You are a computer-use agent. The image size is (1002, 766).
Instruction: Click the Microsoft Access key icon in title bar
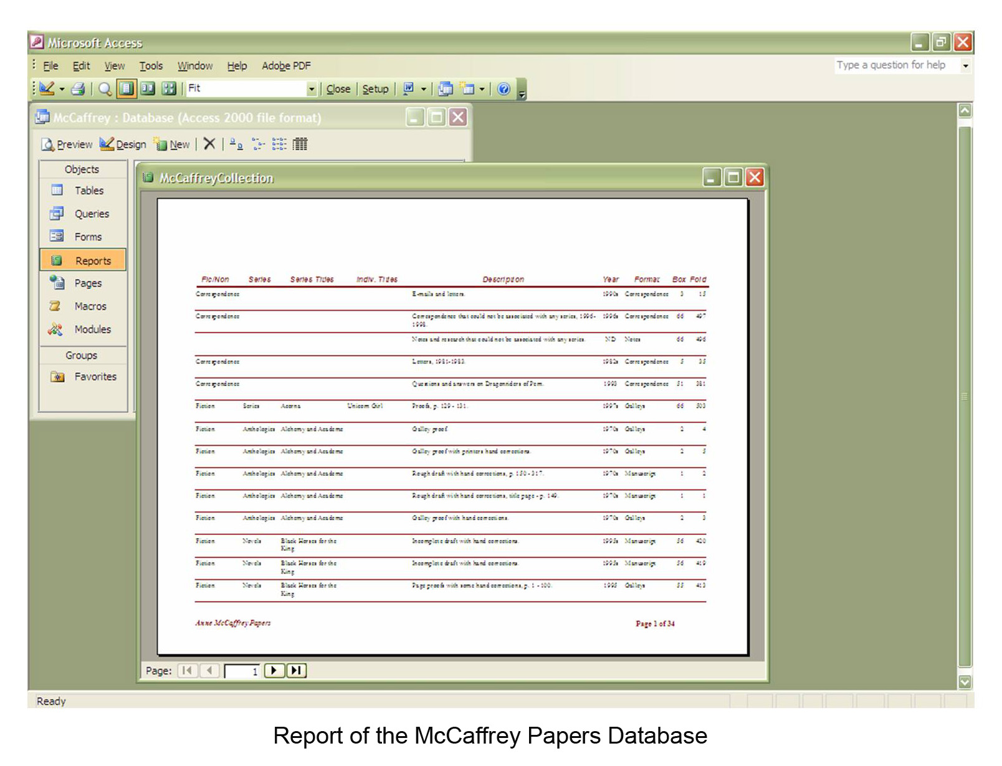(37, 42)
